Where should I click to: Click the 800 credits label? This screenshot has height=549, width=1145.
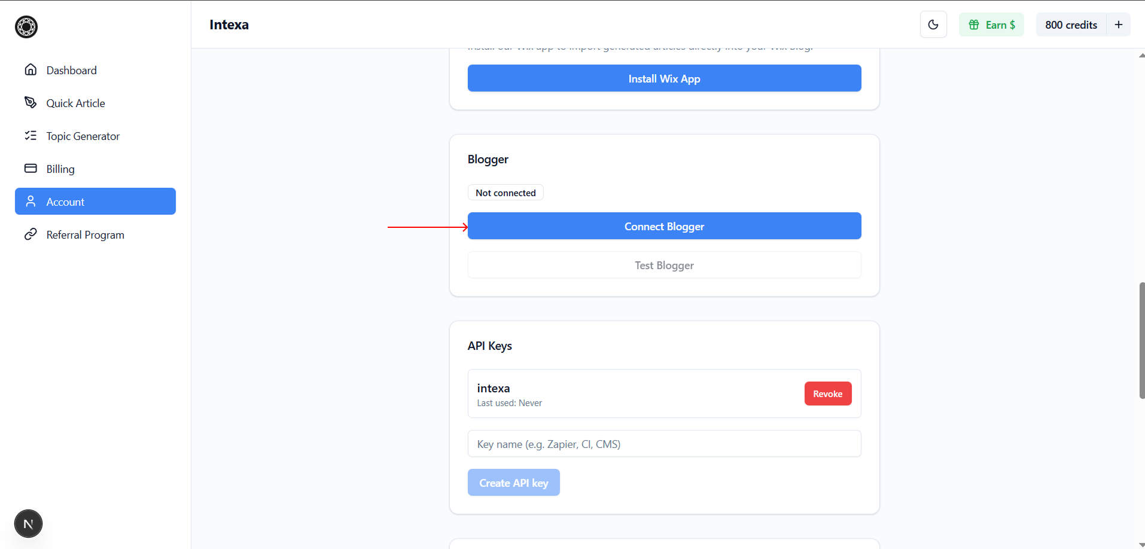point(1071,25)
